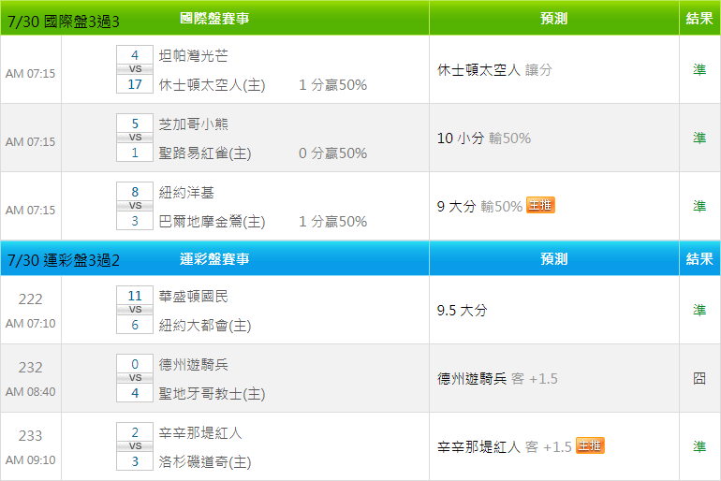Click team name 休士頓太空人(主) in match list

pyautogui.click(x=212, y=85)
